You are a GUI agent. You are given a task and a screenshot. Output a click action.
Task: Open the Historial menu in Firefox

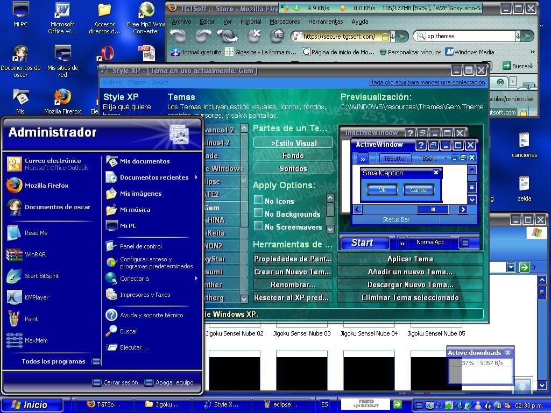pyautogui.click(x=251, y=22)
